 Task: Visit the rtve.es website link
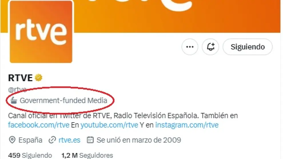pos(69,140)
